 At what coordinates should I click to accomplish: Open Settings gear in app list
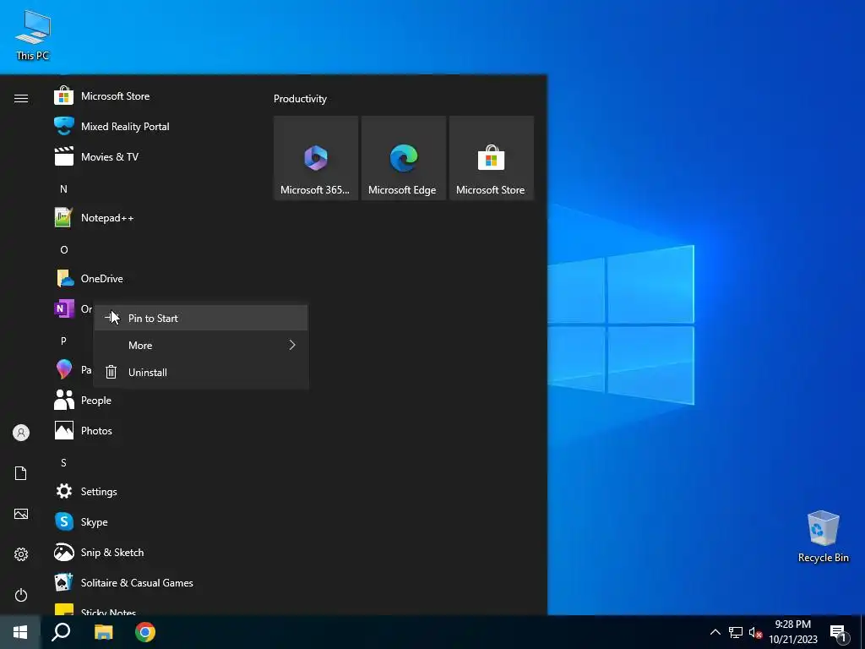[64, 491]
